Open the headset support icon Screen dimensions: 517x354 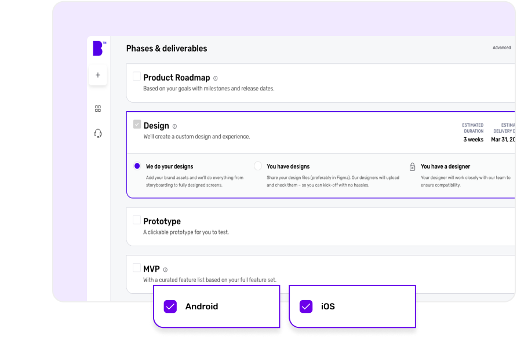pyautogui.click(x=98, y=133)
